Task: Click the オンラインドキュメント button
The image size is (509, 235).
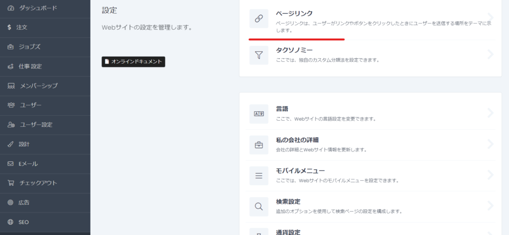Action: pyautogui.click(x=133, y=62)
